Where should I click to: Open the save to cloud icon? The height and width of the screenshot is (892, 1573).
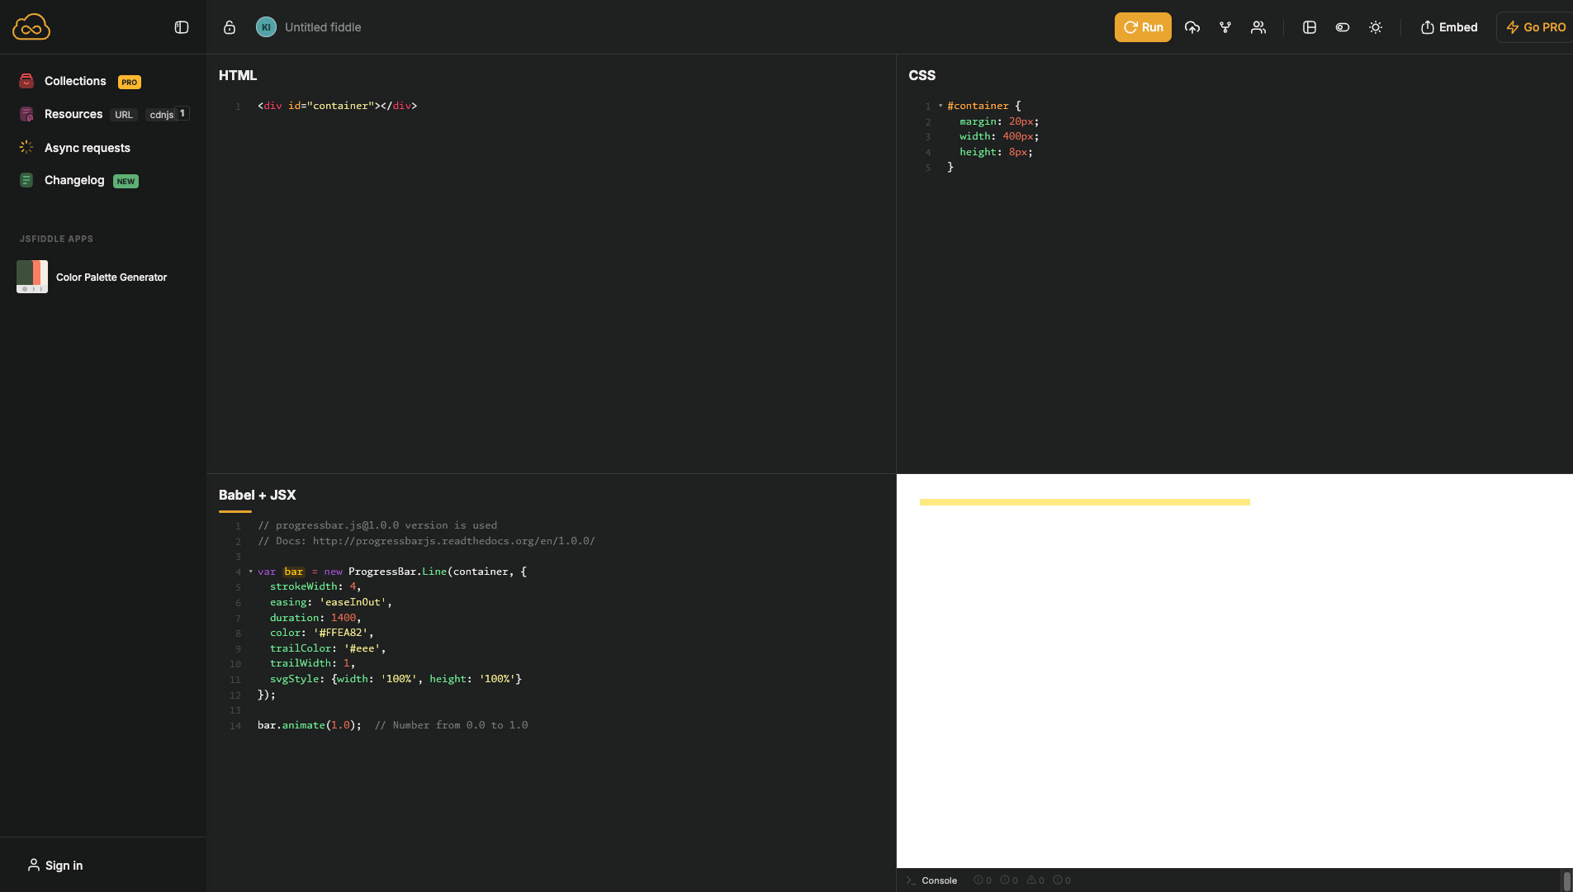click(1192, 27)
